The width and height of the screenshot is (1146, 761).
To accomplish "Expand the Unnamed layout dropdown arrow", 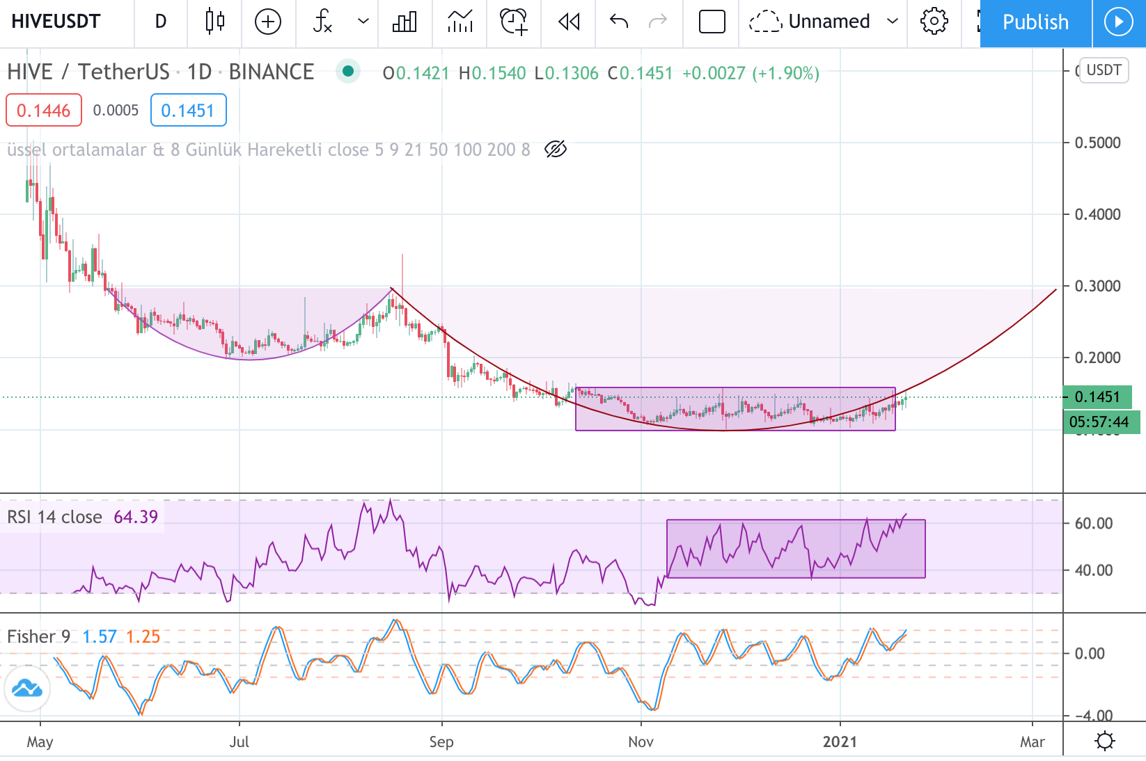I will (x=893, y=22).
